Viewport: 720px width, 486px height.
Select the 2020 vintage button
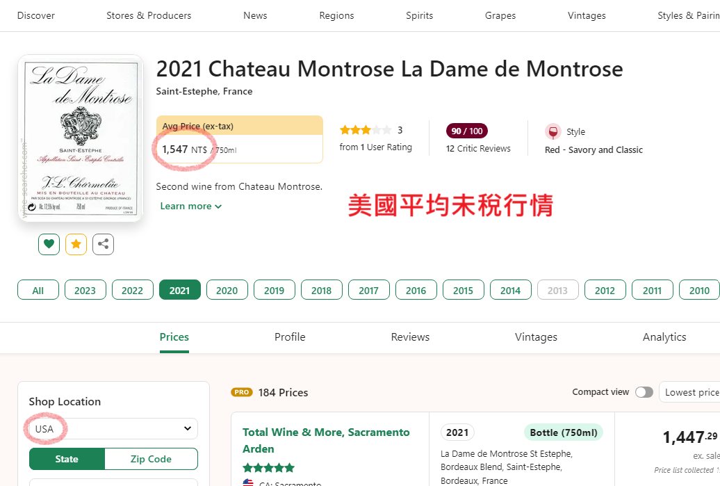pos(227,290)
